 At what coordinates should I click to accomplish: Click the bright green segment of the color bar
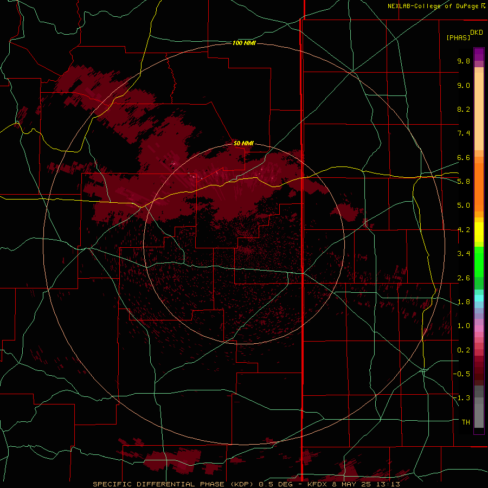(479, 262)
